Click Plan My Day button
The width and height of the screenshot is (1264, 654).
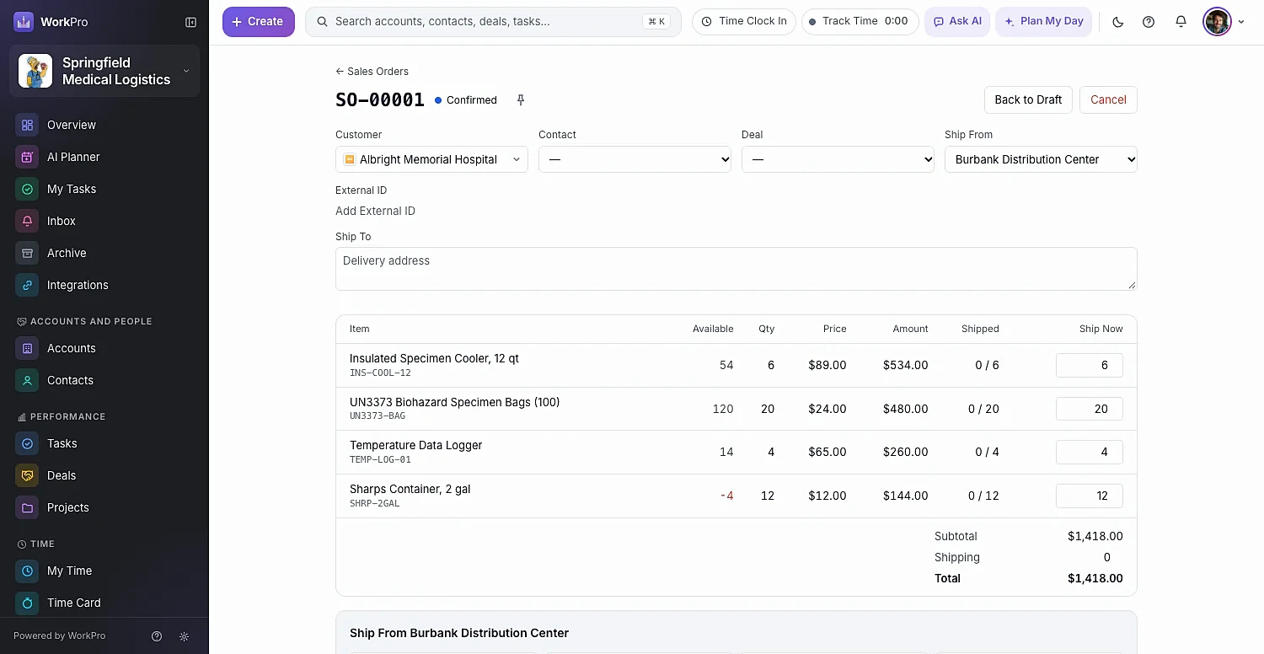click(1044, 22)
